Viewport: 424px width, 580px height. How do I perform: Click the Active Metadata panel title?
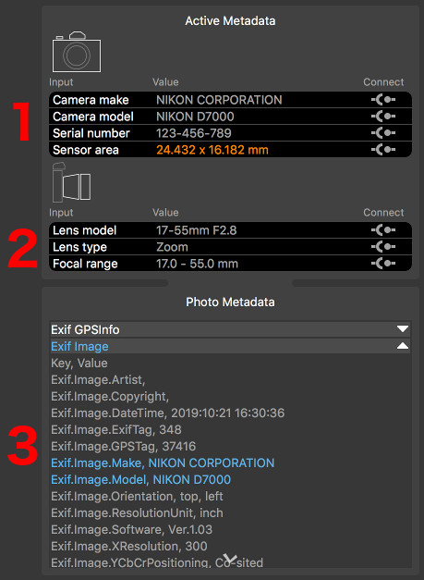230,20
